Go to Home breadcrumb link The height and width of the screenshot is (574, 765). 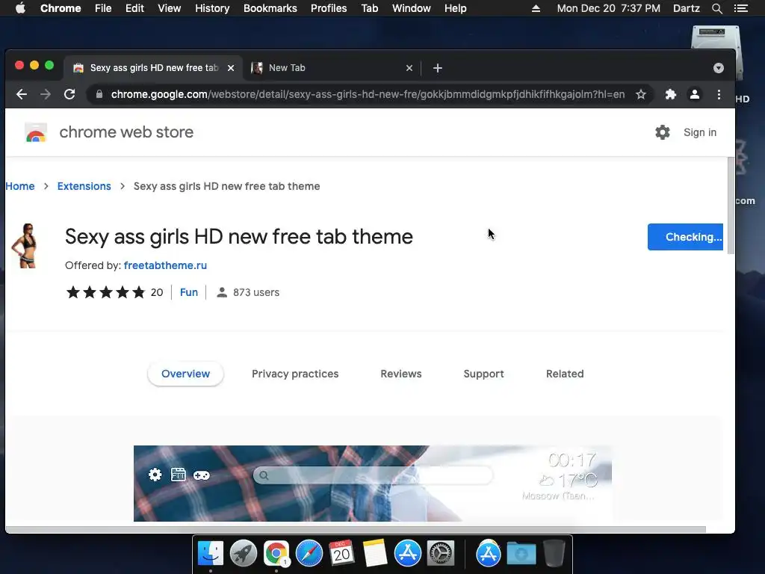20,186
